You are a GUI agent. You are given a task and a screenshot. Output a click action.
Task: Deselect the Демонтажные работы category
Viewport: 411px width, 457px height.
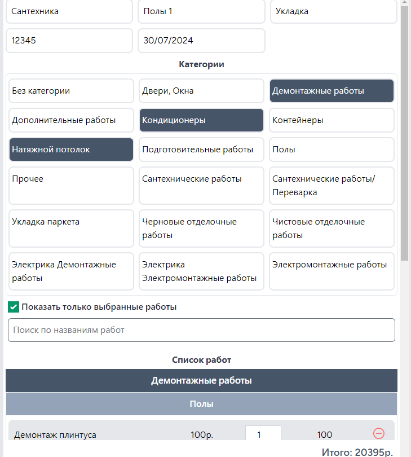click(x=332, y=91)
